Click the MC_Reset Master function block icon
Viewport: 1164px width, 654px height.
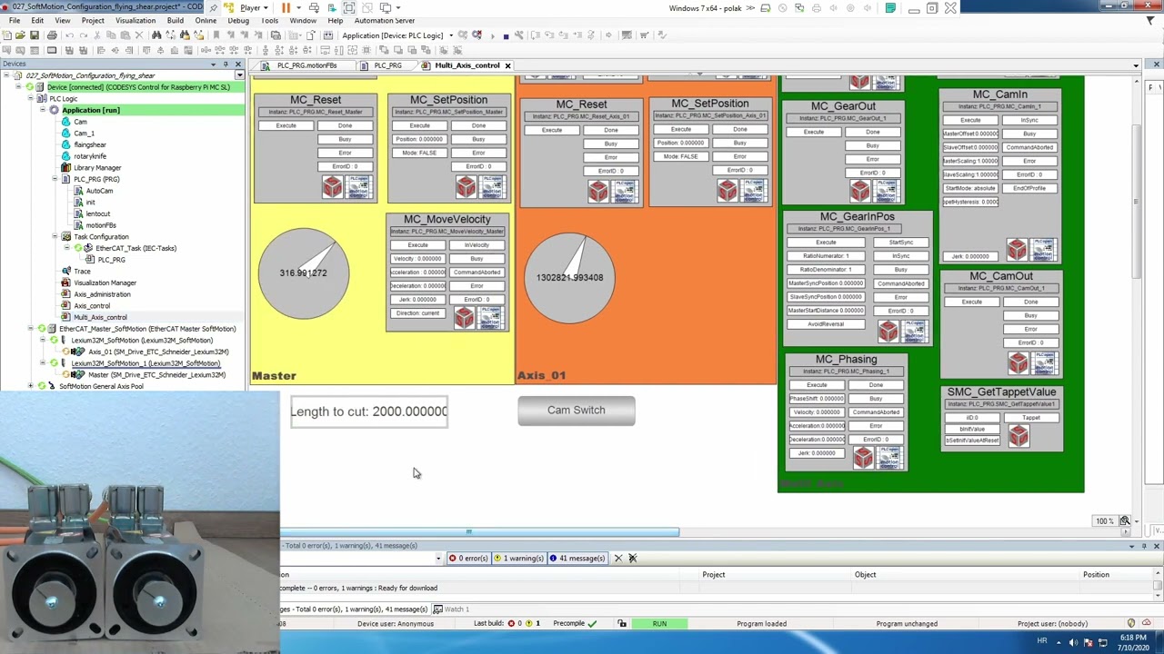pyautogui.click(x=332, y=186)
